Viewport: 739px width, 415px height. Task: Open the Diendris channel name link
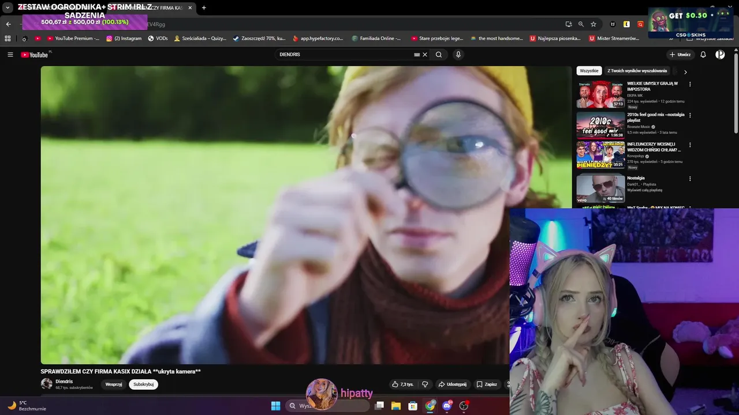(x=64, y=382)
